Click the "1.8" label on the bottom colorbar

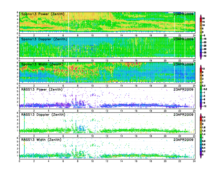204,127
